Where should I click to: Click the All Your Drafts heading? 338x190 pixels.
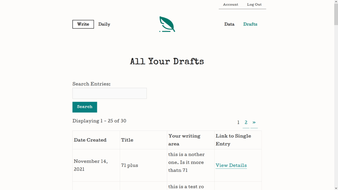[167, 61]
